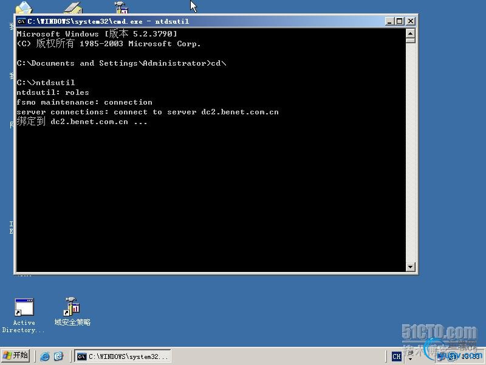
Task: Open the Active Directory desktop shortcut
Action: (24, 316)
